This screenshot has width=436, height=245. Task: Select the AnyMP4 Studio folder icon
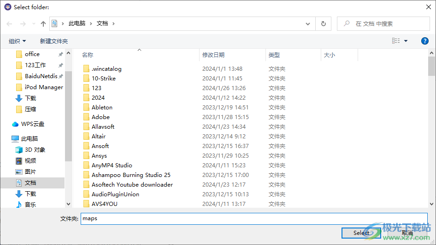click(x=87, y=165)
